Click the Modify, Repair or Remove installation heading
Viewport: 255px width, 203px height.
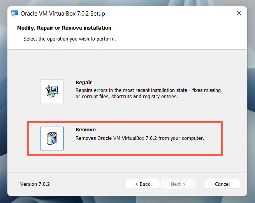(x=64, y=28)
